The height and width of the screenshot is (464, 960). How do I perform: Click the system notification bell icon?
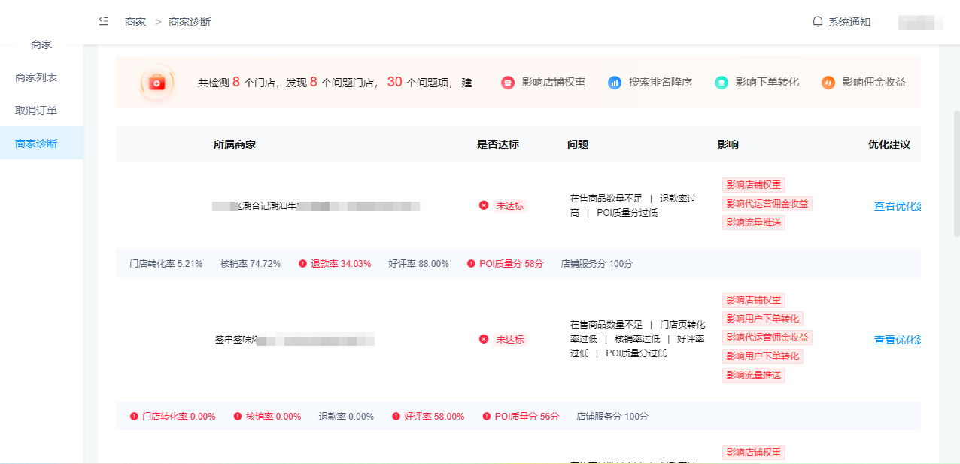818,22
